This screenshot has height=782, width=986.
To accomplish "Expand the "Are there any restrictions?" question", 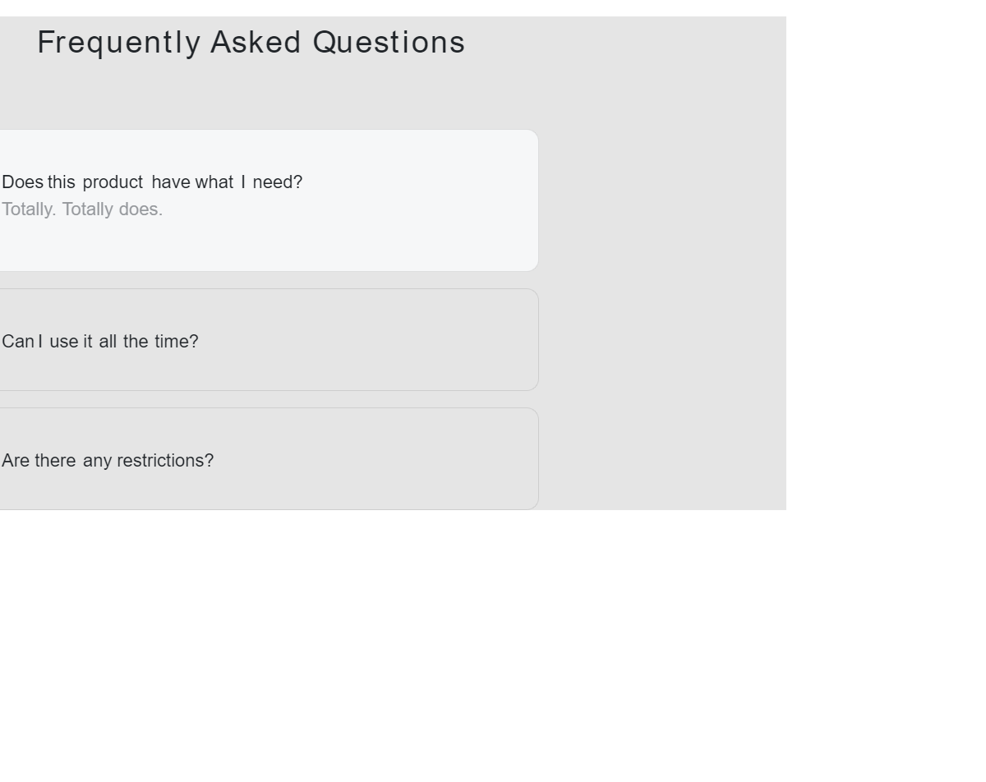I will (108, 461).
